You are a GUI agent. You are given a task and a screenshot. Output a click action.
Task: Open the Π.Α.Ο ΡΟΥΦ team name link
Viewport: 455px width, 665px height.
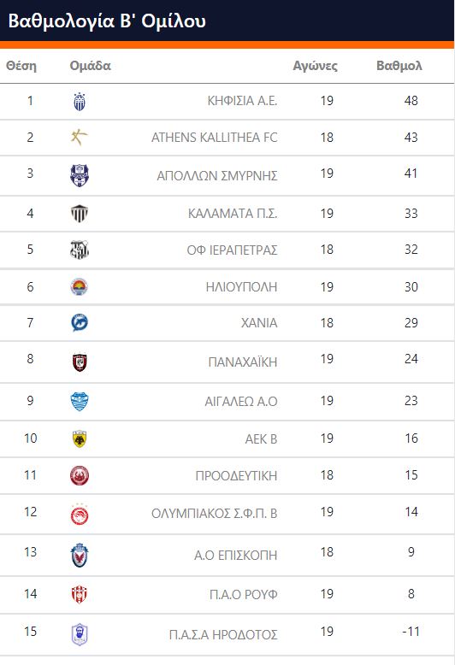tap(244, 595)
